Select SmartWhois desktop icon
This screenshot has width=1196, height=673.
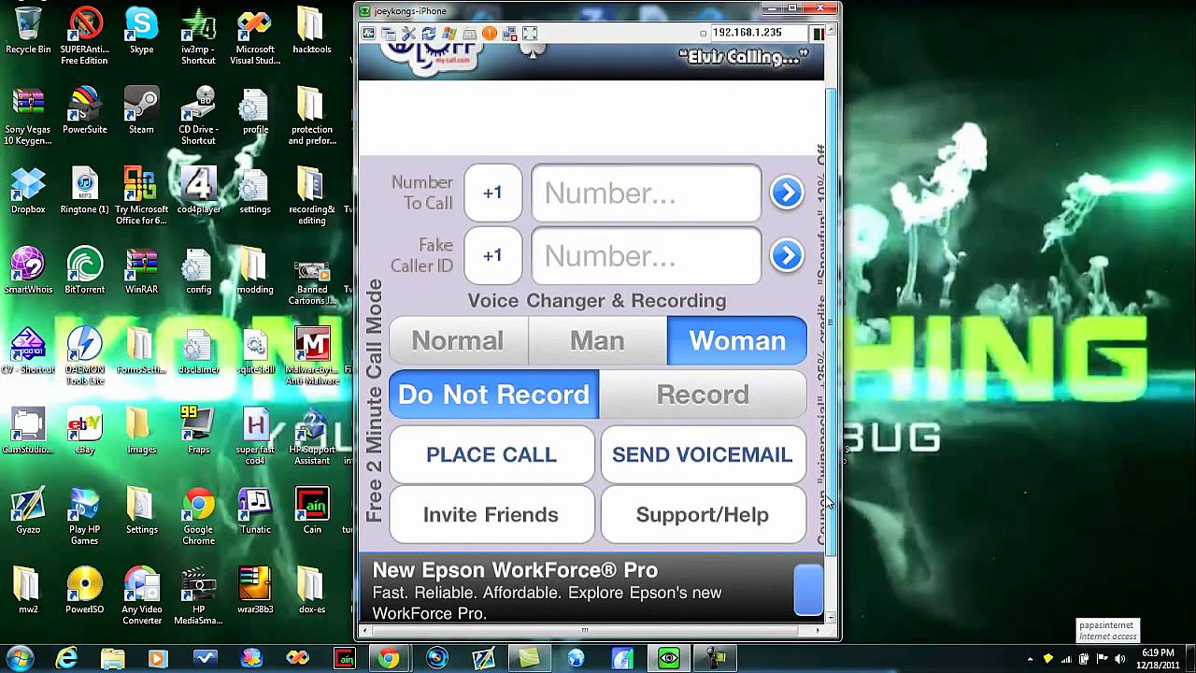pos(28,271)
